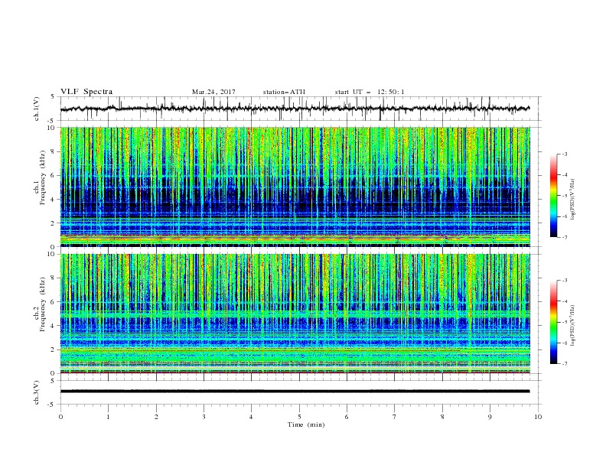Click the "-5" tick on lower color bar

pyautogui.click(x=564, y=322)
